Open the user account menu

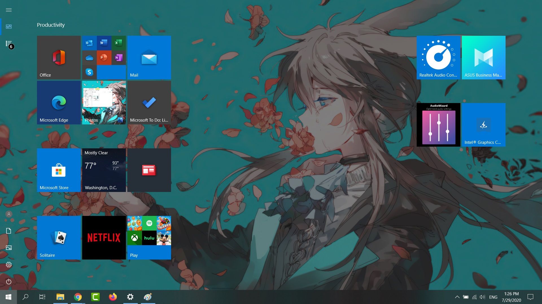[9, 214]
